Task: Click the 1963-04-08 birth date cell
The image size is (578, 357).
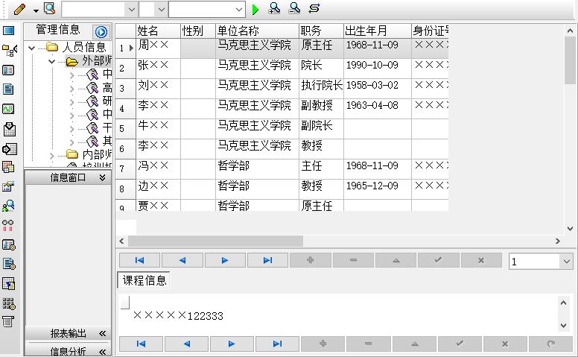Action: tap(378, 109)
